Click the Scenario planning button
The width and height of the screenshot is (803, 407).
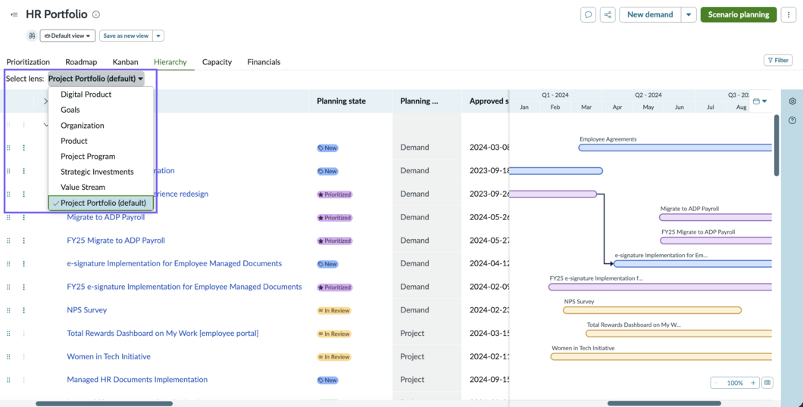point(739,15)
